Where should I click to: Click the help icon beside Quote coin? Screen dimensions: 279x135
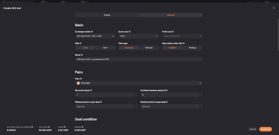click(x=130, y=32)
